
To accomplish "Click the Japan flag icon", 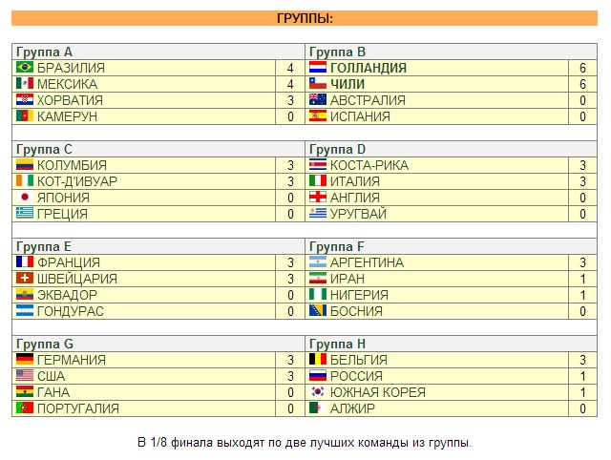I will [25, 198].
